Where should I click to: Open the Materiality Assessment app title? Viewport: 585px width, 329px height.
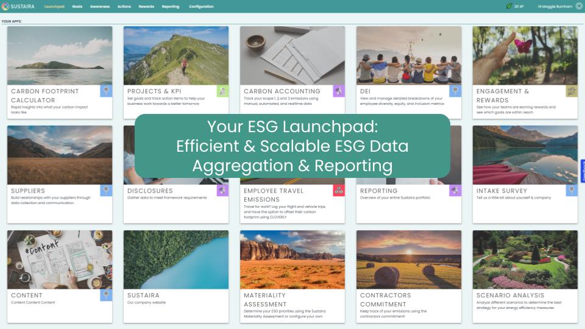(x=265, y=300)
